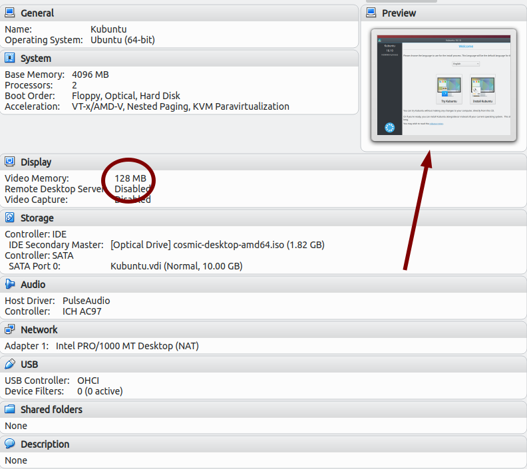The image size is (527, 469).
Task: Click the Network section icon
Action: pyautogui.click(x=10, y=330)
